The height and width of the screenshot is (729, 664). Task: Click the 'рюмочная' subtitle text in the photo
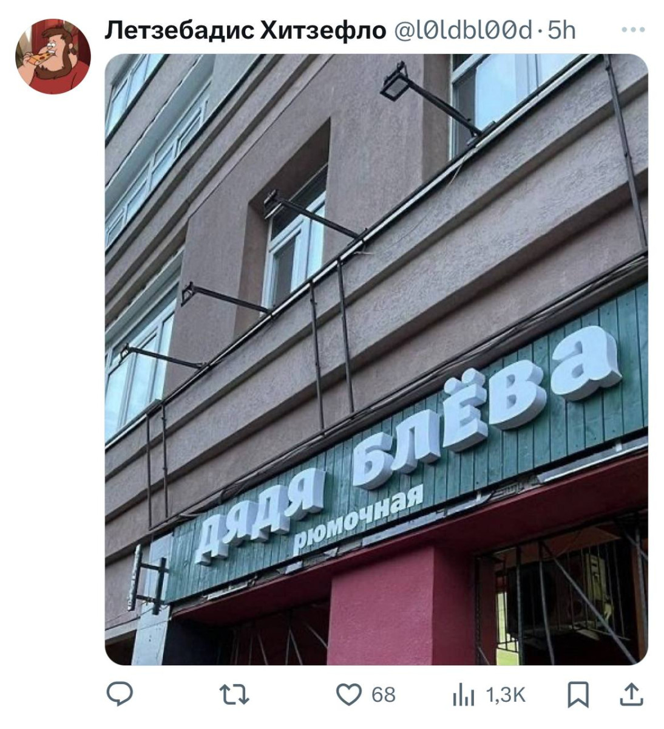pos(358,519)
